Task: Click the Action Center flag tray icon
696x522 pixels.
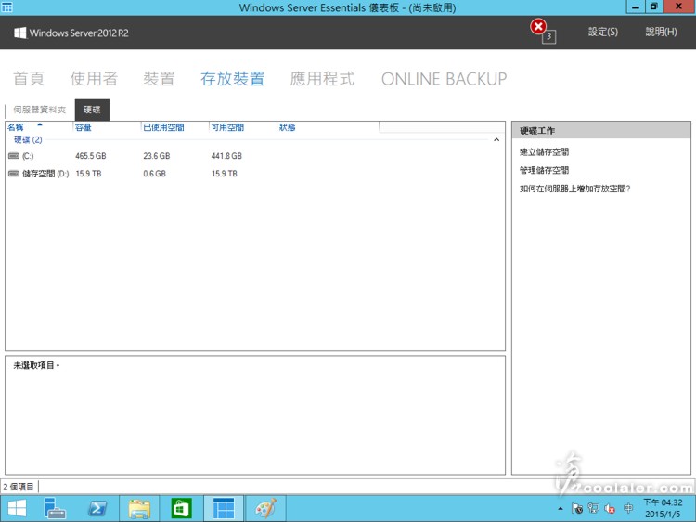Action: pos(577,509)
